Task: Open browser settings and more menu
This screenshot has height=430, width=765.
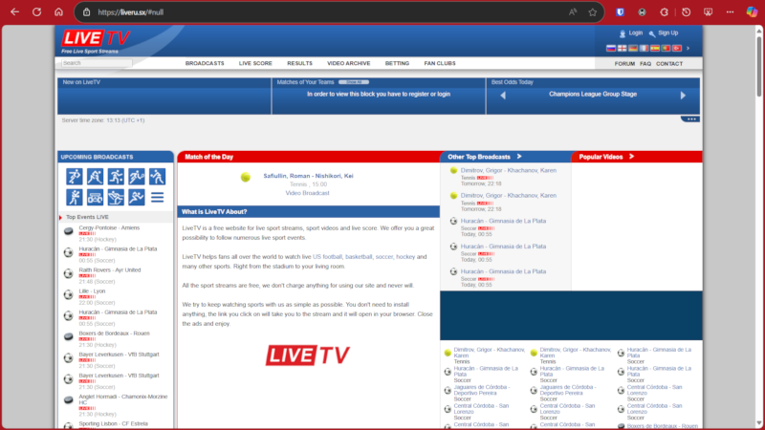Action: (730, 12)
